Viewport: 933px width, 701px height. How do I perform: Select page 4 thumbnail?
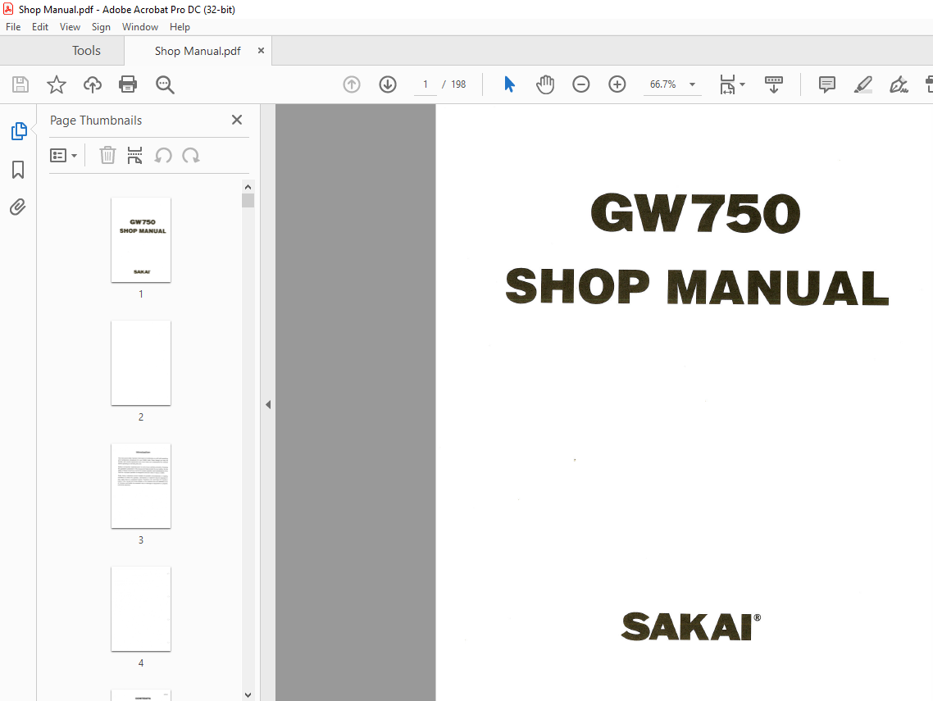pos(141,608)
